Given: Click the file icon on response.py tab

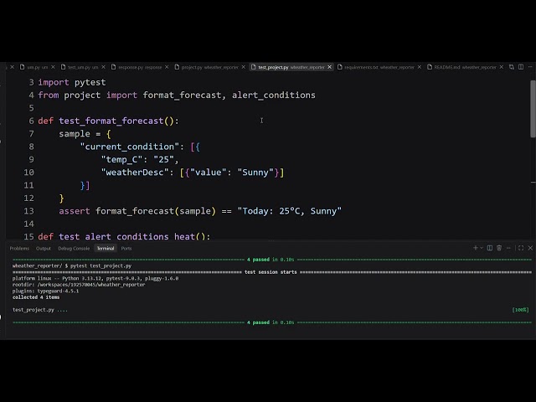Looking at the screenshot, I should [x=114, y=67].
